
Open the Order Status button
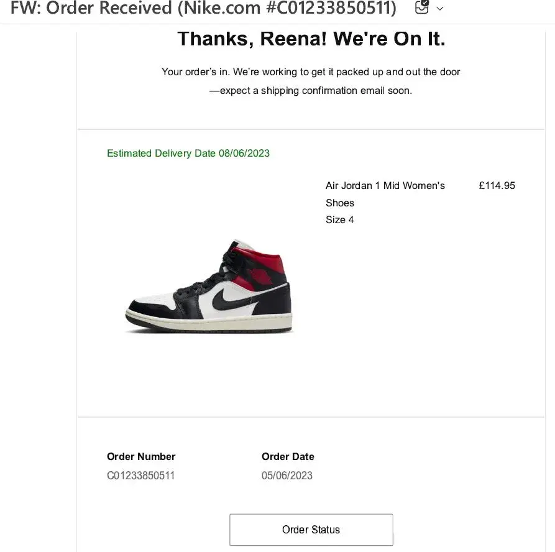[311, 530]
